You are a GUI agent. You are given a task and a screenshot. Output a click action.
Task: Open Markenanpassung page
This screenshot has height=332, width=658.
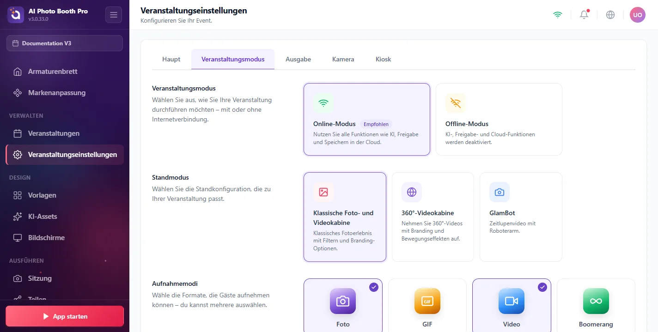[x=65, y=93]
